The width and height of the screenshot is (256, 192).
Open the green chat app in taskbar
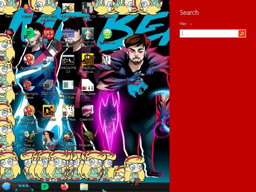[45, 186]
